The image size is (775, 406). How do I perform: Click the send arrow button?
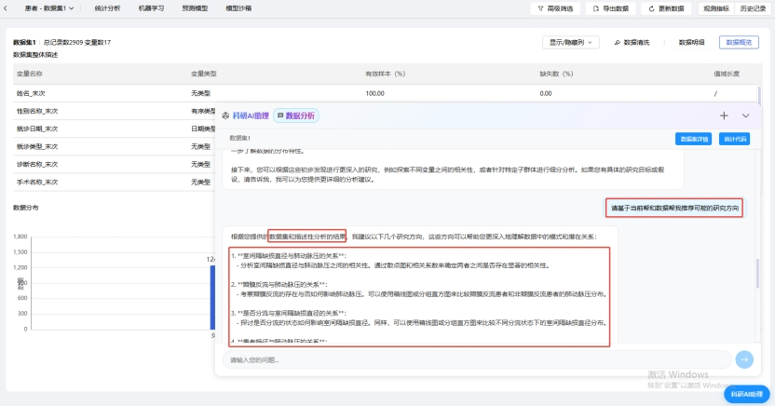[743, 359]
